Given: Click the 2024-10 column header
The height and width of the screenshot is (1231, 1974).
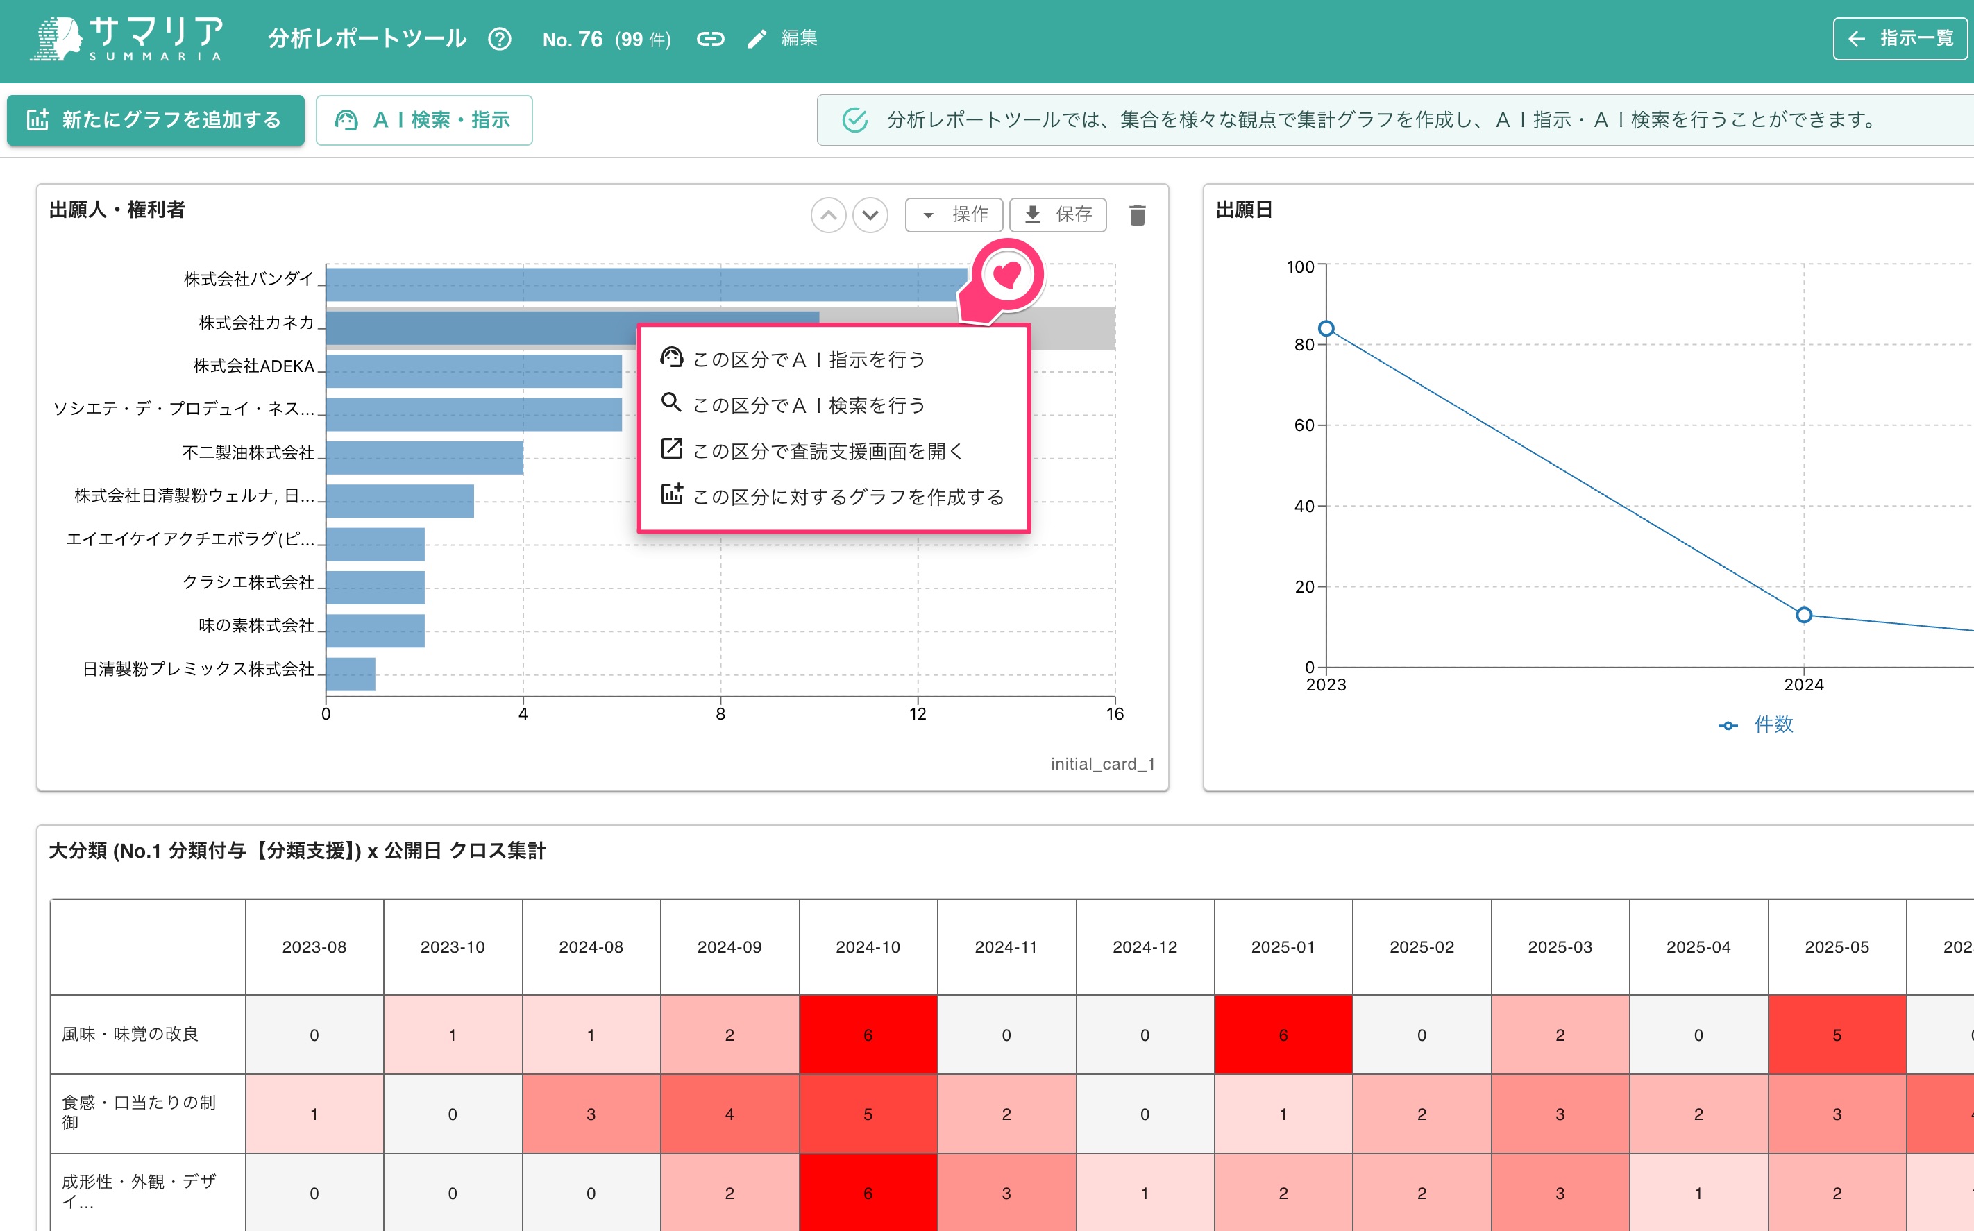Looking at the screenshot, I should click(868, 947).
